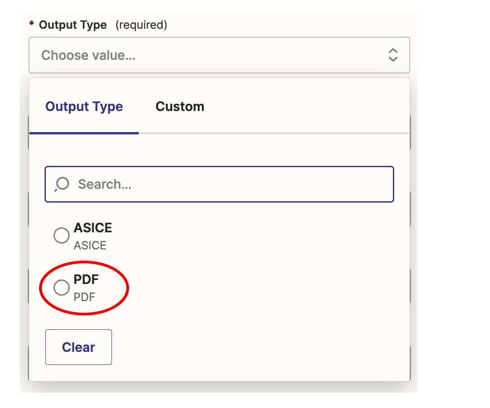Click the gray PDF description text
Viewport: 490px width, 408px height.
coord(85,297)
